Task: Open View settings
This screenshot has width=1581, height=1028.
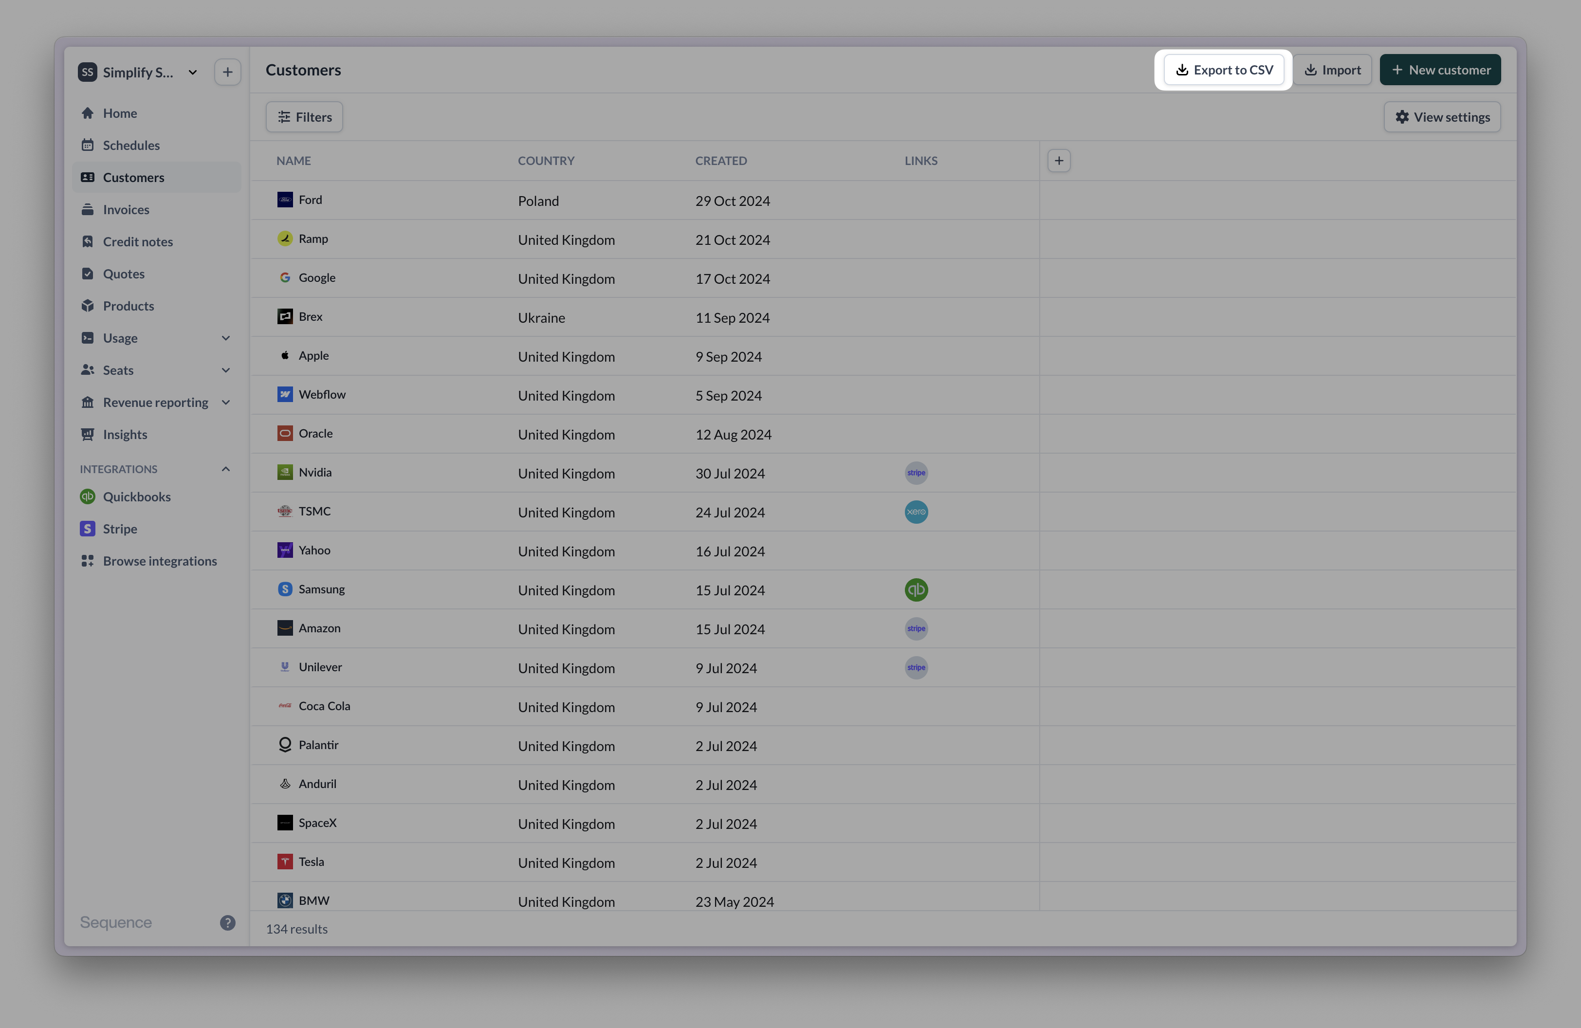Action: [1442, 117]
